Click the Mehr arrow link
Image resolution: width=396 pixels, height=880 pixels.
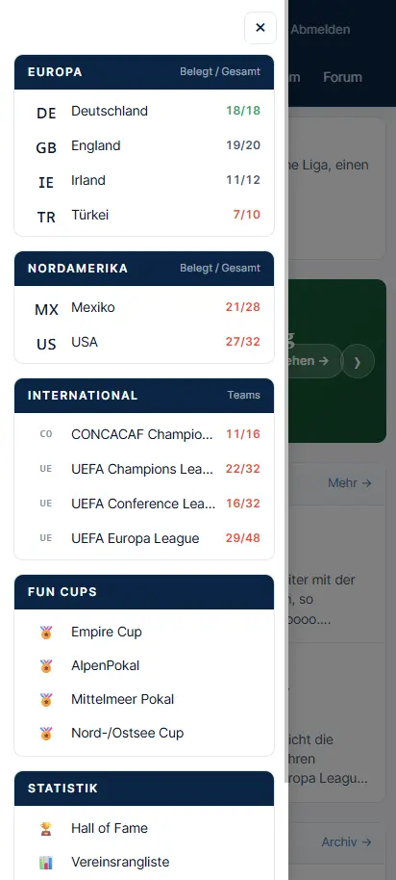[350, 482]
